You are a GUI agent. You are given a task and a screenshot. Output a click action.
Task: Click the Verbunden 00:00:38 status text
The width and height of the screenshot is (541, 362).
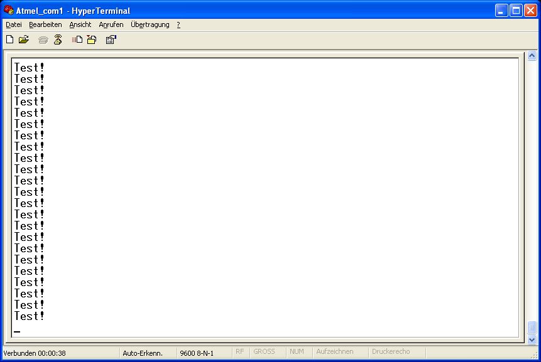35,353
